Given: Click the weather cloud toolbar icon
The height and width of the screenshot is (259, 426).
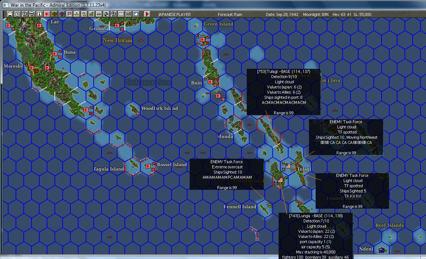Looking at the screenshot, I should coord(136,14).
